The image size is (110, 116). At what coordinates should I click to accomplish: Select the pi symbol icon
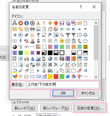pos(86,64)
